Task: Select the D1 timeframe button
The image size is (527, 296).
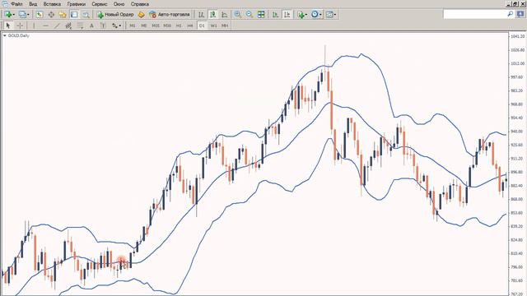Action: pyautogui.click(x=202, y=25)
